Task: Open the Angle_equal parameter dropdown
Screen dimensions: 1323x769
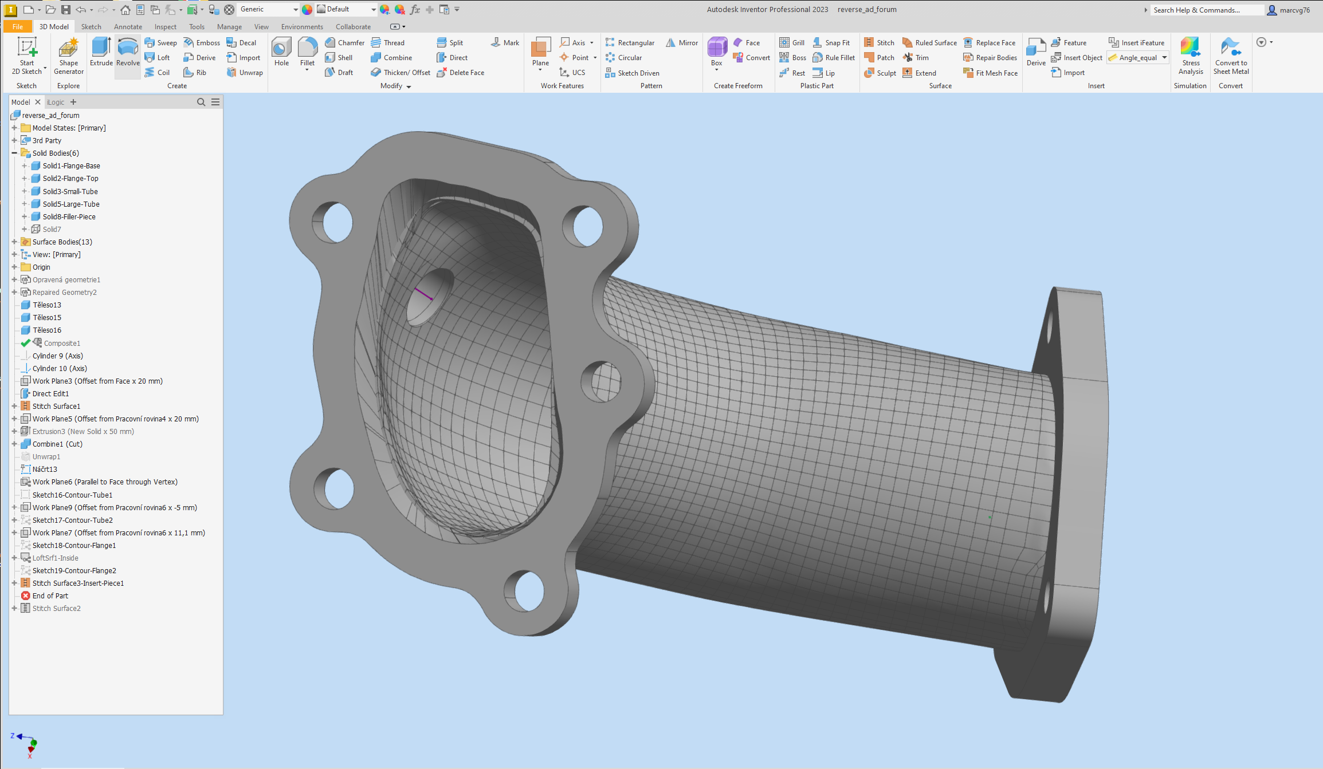Action: coord(1163,57)
